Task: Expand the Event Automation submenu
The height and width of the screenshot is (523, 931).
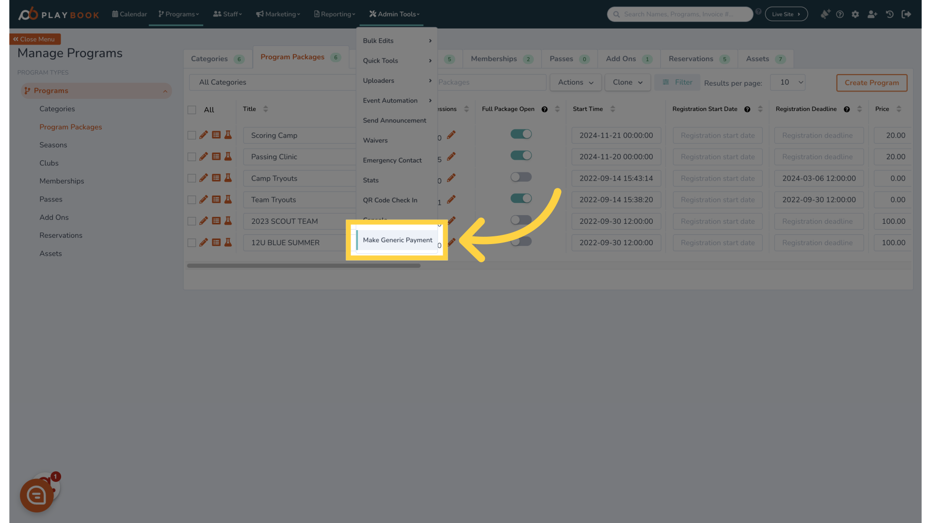Action: (397, 100)
